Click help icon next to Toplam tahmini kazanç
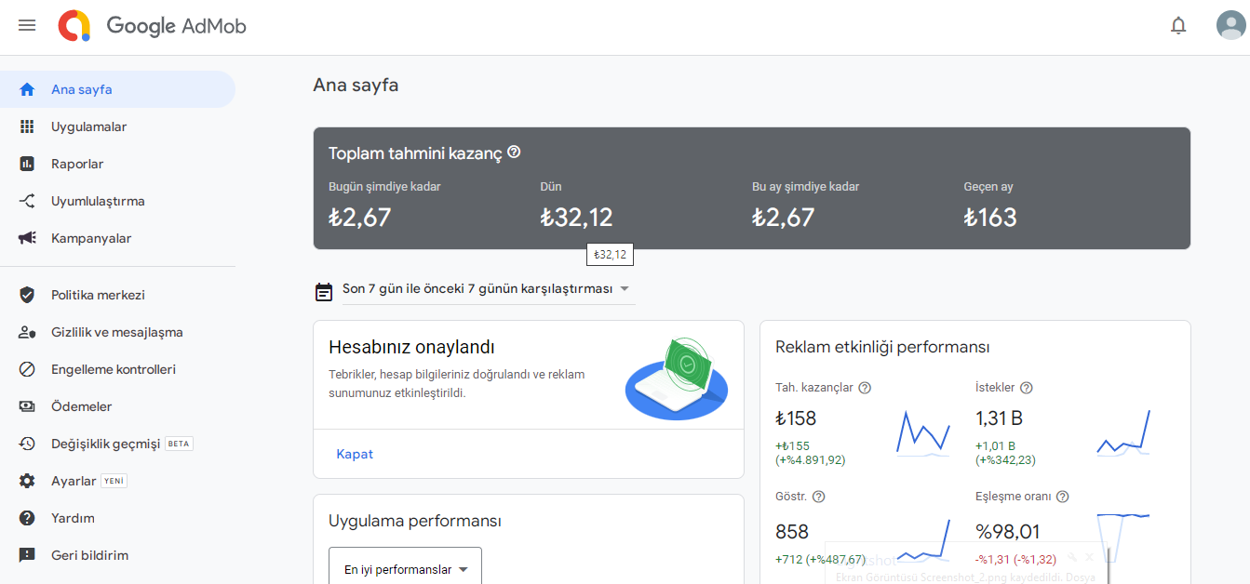Image resolution: width=1250 pixels, height=584 pixels. (x=514, y=152)
